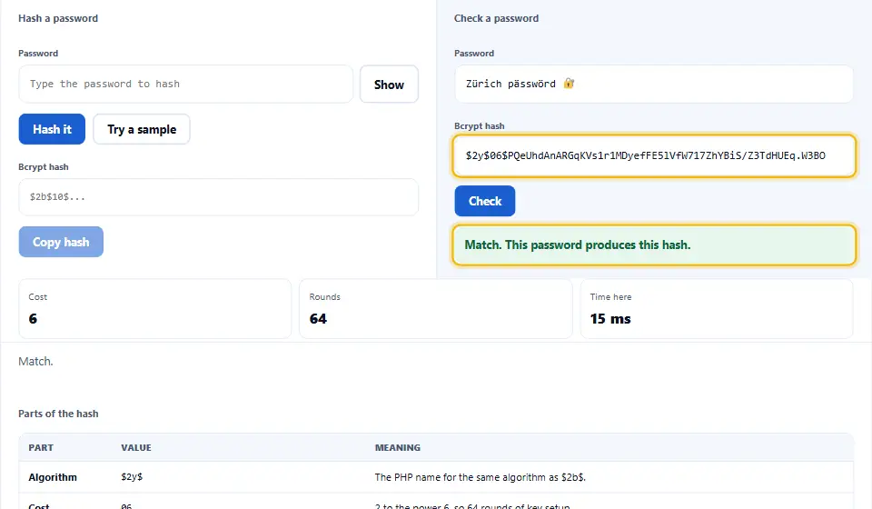Click the Hash it button
Viewport: 872px width, 509px height.
tap(52, 129)
